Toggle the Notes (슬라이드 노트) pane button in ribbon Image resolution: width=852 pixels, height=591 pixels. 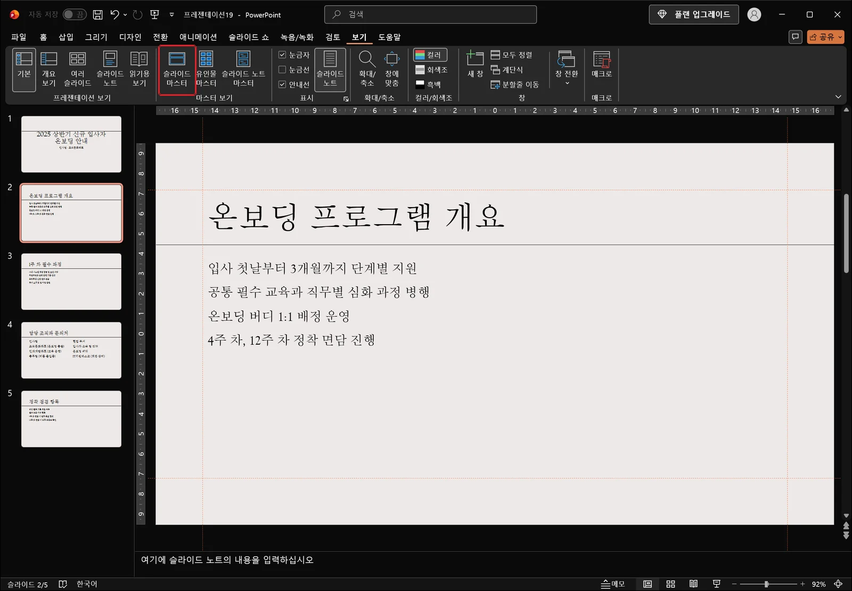click(x=330, y=70)
